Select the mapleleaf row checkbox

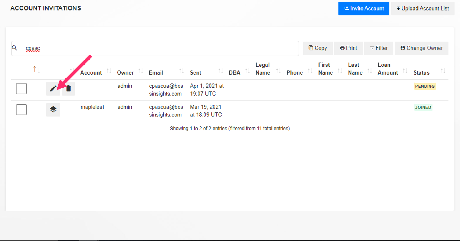(x=21, y=110)
